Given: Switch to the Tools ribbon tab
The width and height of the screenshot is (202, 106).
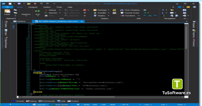Looking at the screenshot, I should (x=59, y=7).
